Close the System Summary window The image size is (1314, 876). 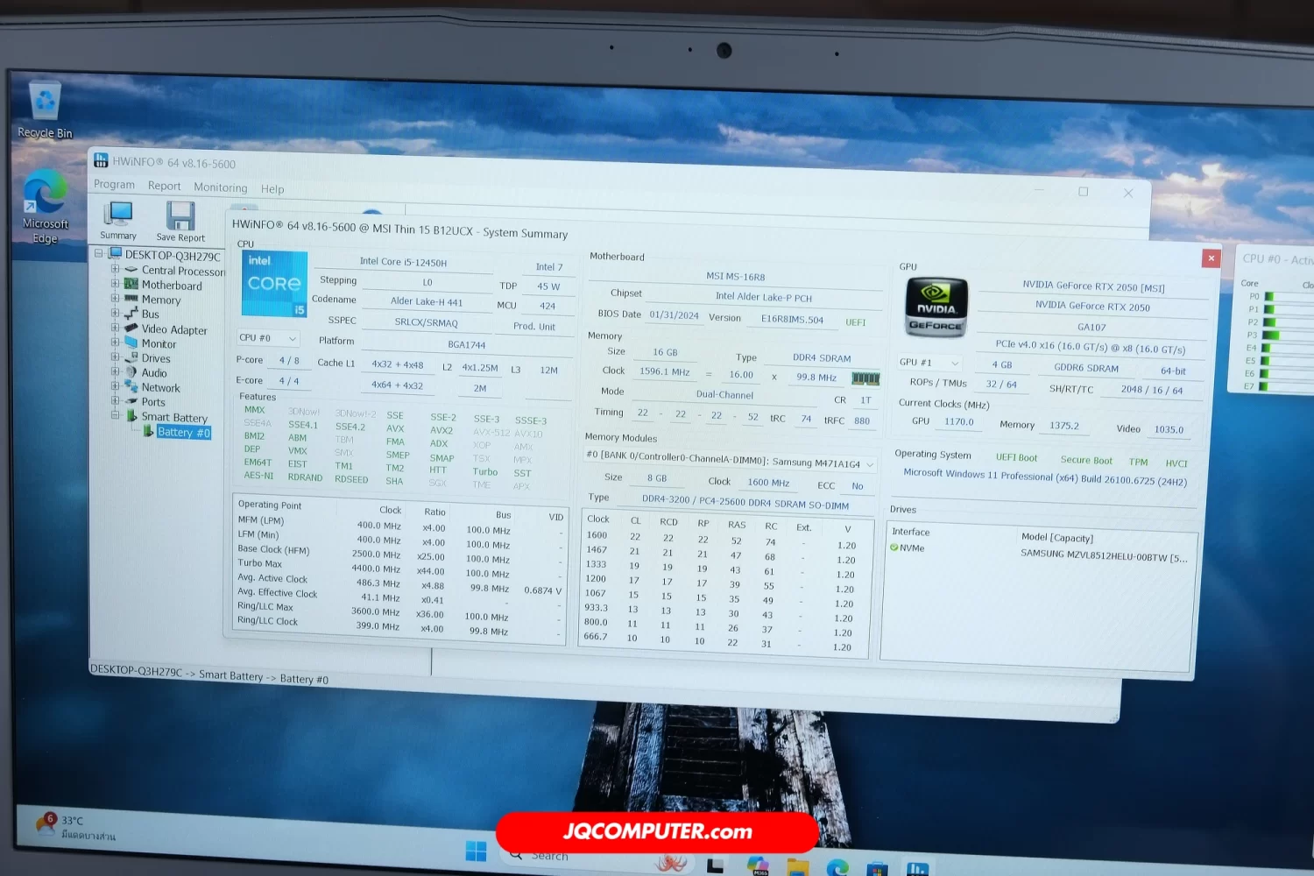(1211, 258)
